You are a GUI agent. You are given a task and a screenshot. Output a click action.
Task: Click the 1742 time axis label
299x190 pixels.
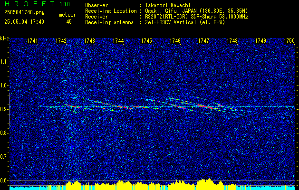click(x=61, y=41)
